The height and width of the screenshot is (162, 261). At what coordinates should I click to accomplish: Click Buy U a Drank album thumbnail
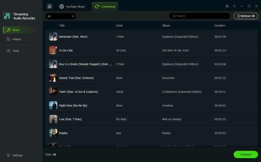(x=53, y=64)
